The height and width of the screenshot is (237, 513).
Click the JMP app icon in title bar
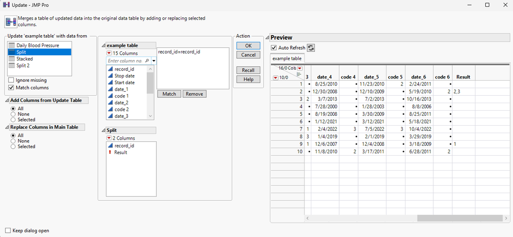click(6, 5)
